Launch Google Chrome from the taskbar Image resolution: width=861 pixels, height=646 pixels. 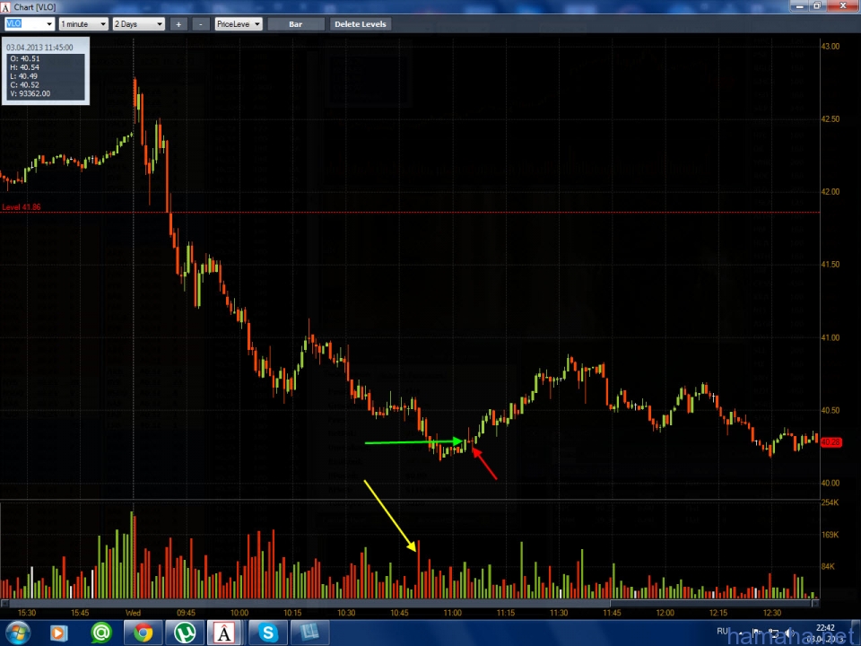pyautogui.click(x=143, y=633)
